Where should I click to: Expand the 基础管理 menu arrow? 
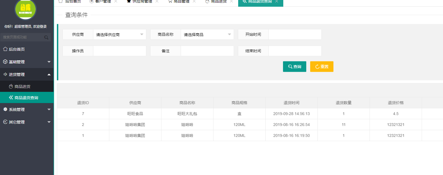click(49, 62)
